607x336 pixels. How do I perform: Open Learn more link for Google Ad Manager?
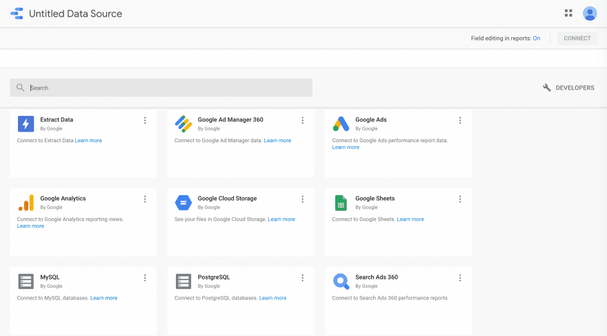277,141
